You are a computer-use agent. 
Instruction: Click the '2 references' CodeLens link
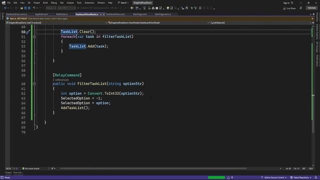tap(60, 80)
